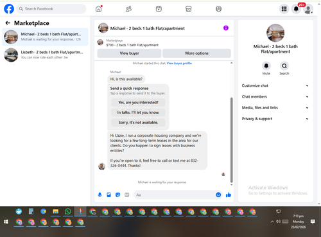The height and width of the screenshot is (237, 321).
Task: Go back using the Marketplace arrow
Action: [8, 23]
